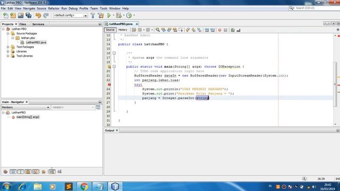Click the Uncomment icon in editor toolbar

[x=239, y=30]
